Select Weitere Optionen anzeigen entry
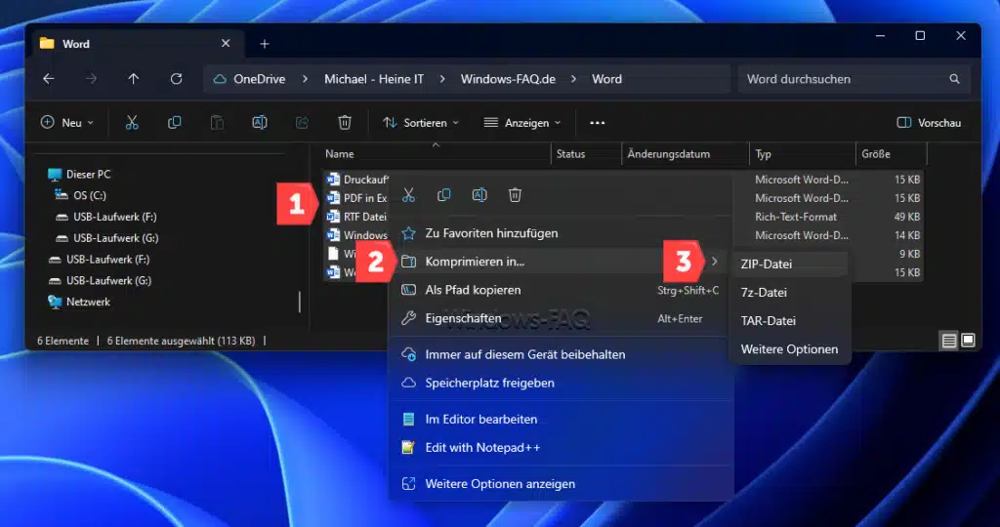1000x527 pixels. [500, 484]
